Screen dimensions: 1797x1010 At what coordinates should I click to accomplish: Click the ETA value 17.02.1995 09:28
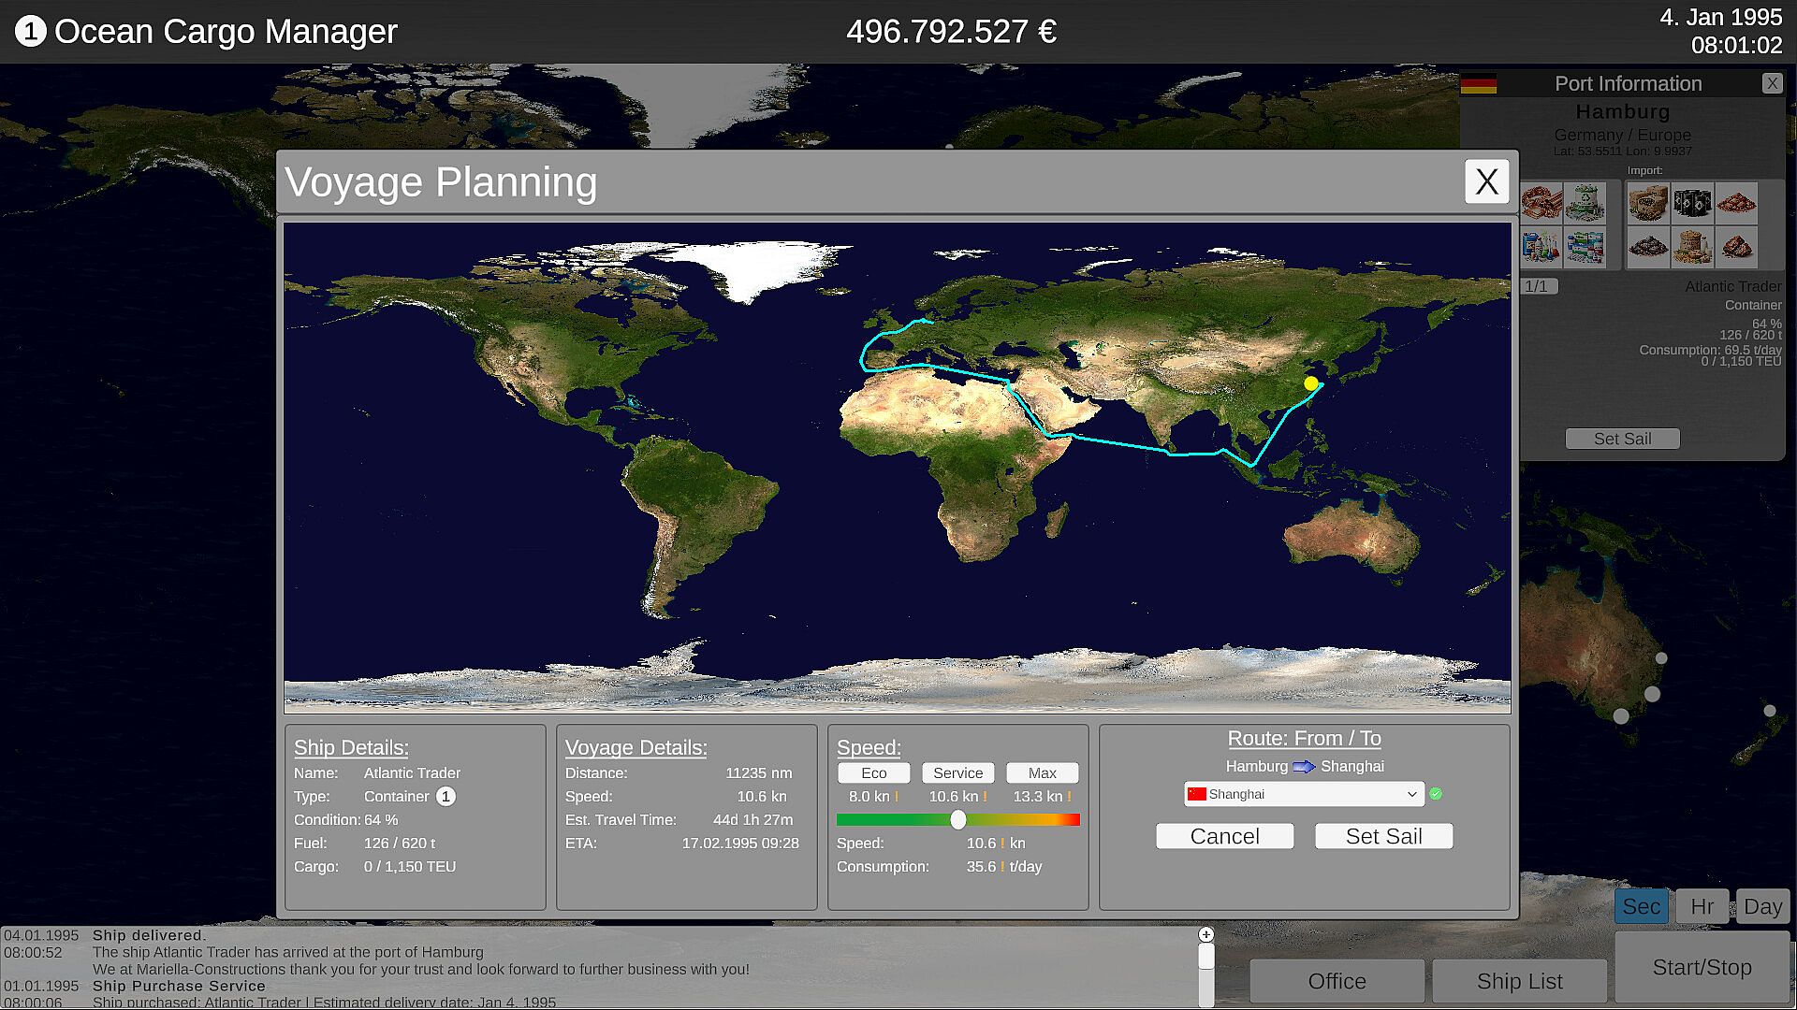pyautogui.click(x=740, y=844)
